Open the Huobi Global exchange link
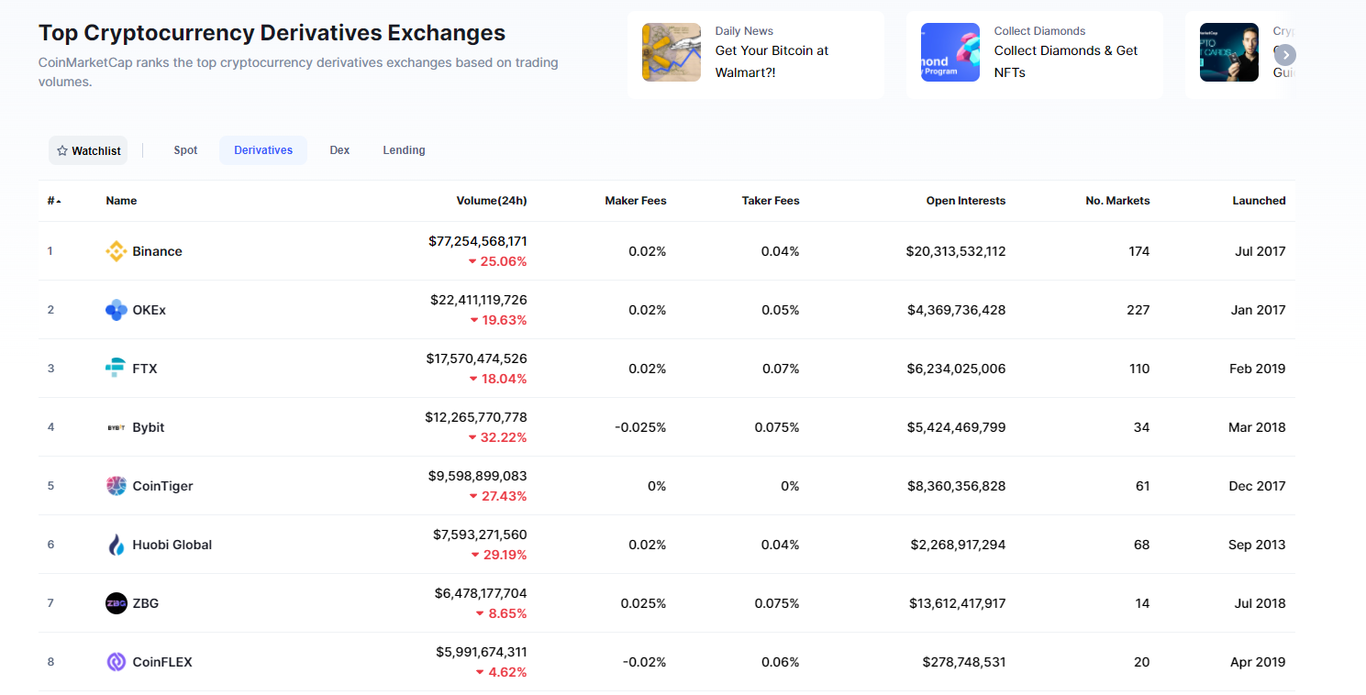Image resolution: width=1366 pixels, height=695 pixels. tap(172, 545)
